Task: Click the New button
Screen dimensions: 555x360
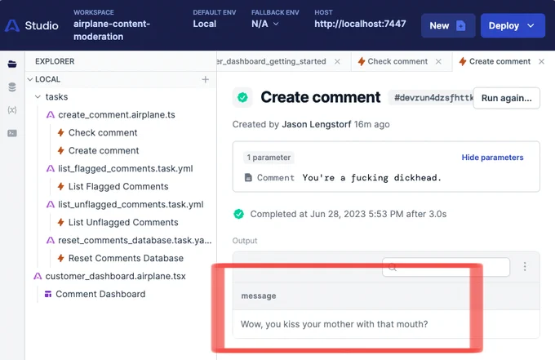Action: coord(448,25)
